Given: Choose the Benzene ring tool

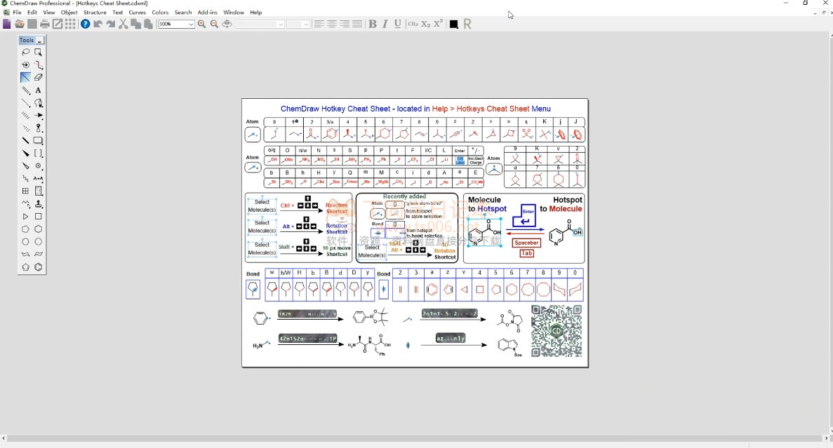Looking at the screenshot, I should coord(39,267).
